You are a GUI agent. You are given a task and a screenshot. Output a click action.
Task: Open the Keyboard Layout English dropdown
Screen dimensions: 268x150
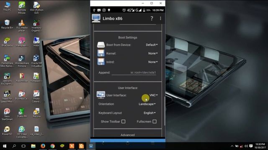(150, 113)
